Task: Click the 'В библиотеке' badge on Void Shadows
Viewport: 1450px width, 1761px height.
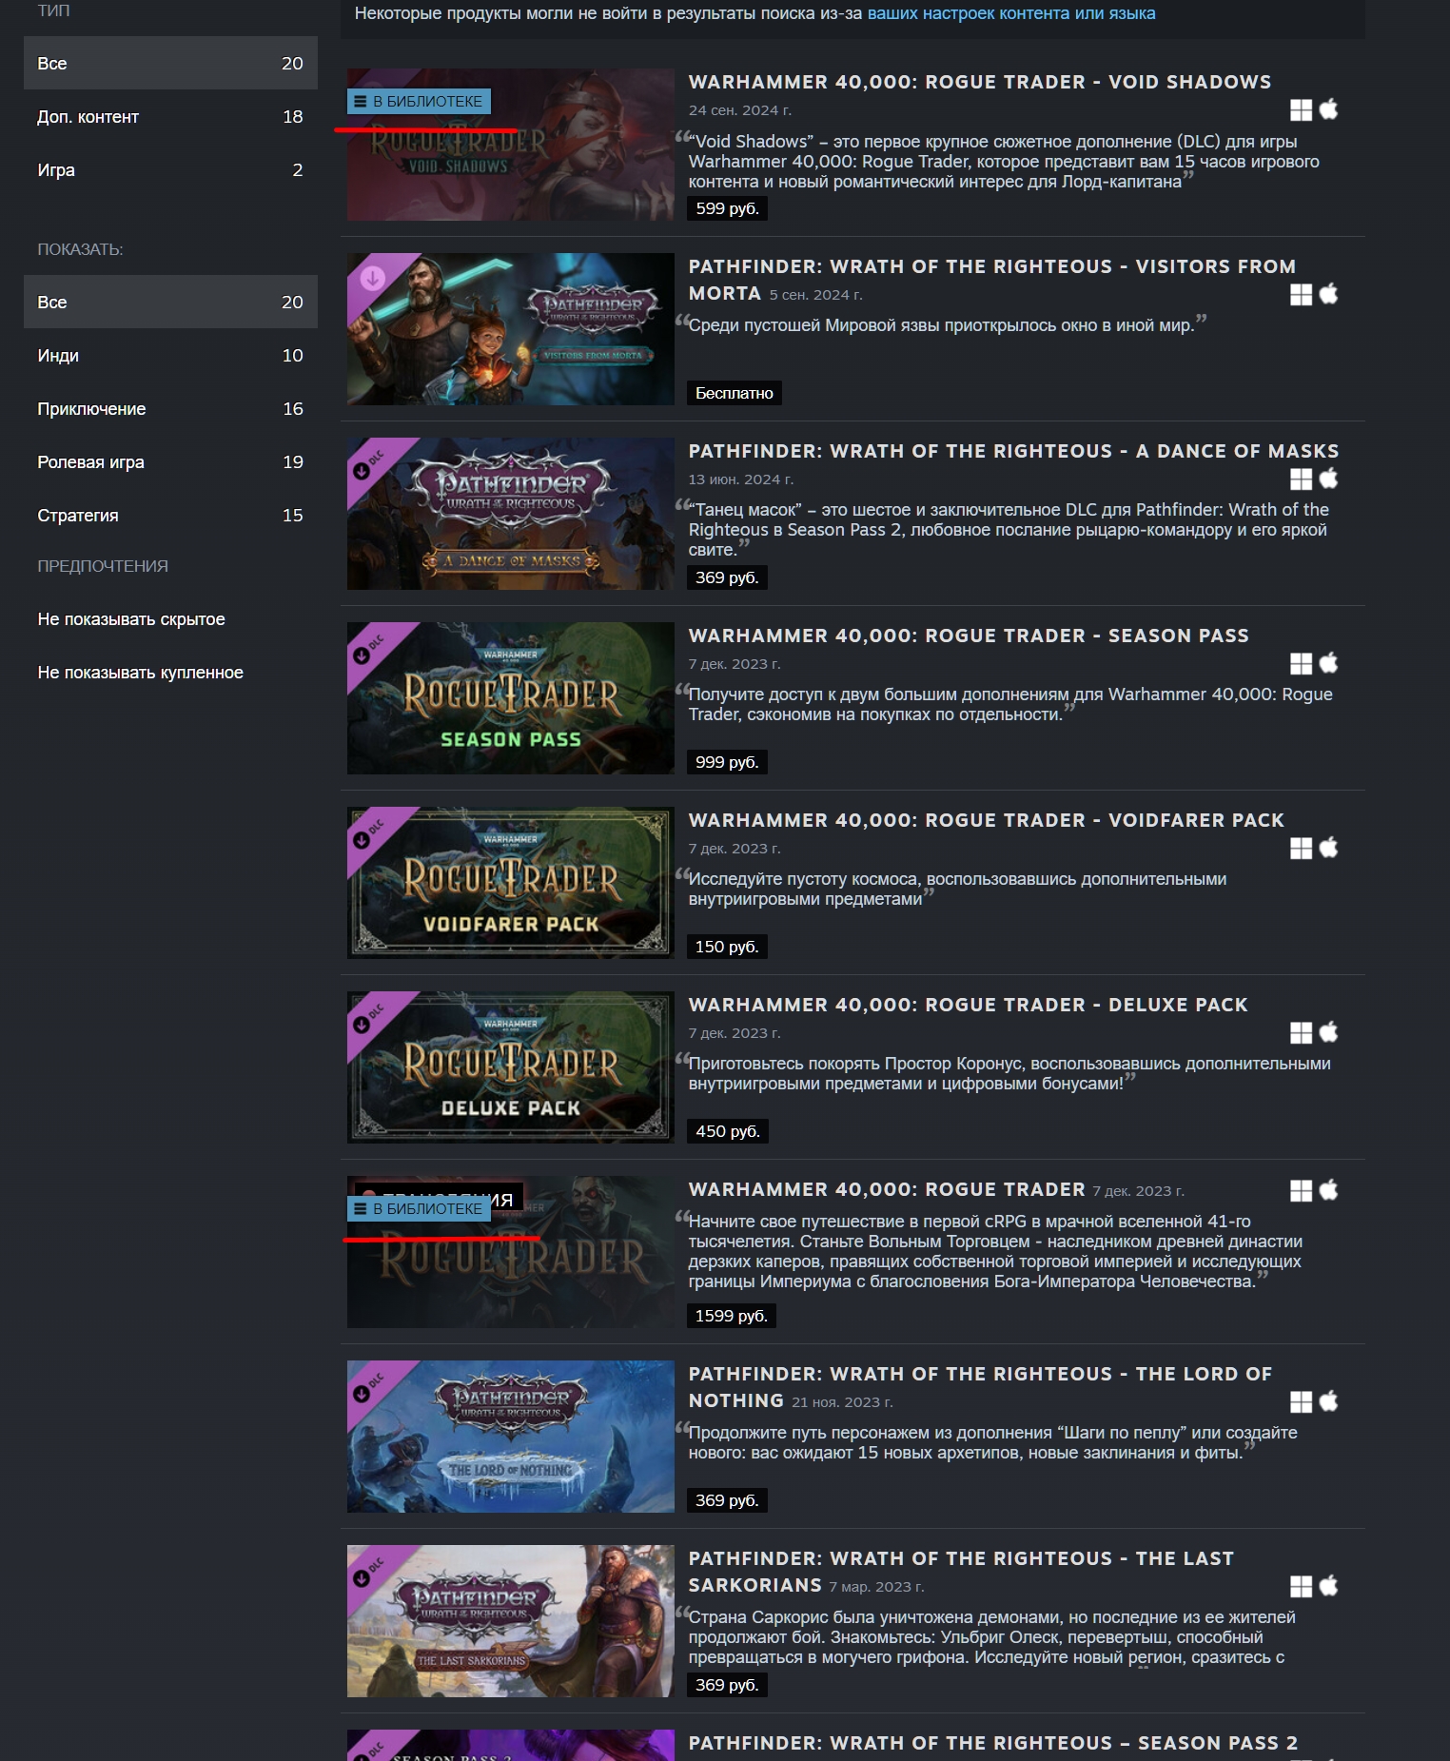Action: 419,102
